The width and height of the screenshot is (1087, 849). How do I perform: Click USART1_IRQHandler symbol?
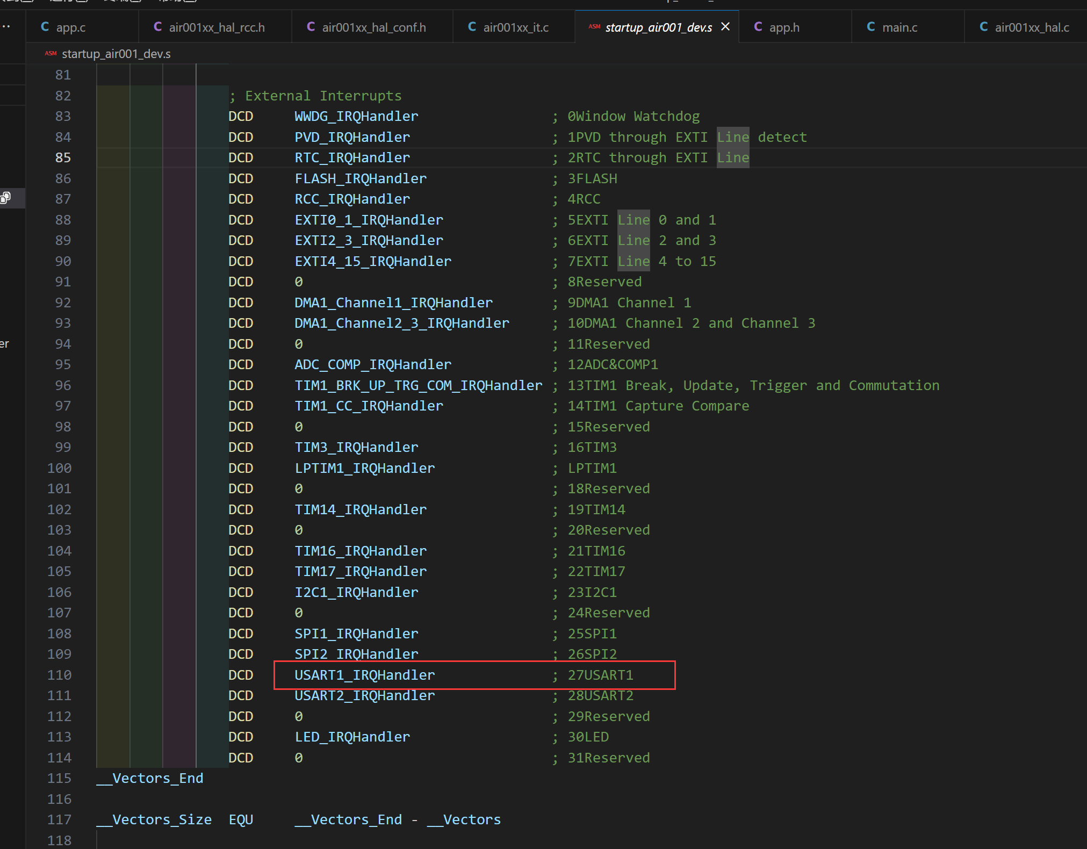click(365, 675)
